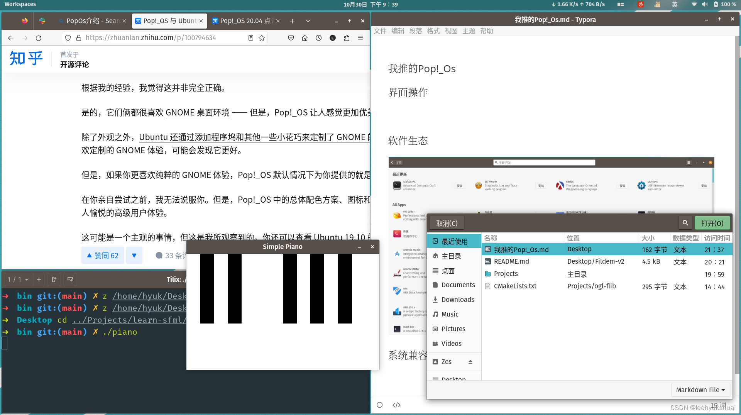Open NetEase music tray icon
Viewport: 741px width, 415px height.
tap(641, 4)
